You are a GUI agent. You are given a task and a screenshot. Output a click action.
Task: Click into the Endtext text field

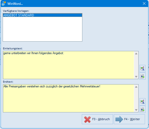click(69, 98)
